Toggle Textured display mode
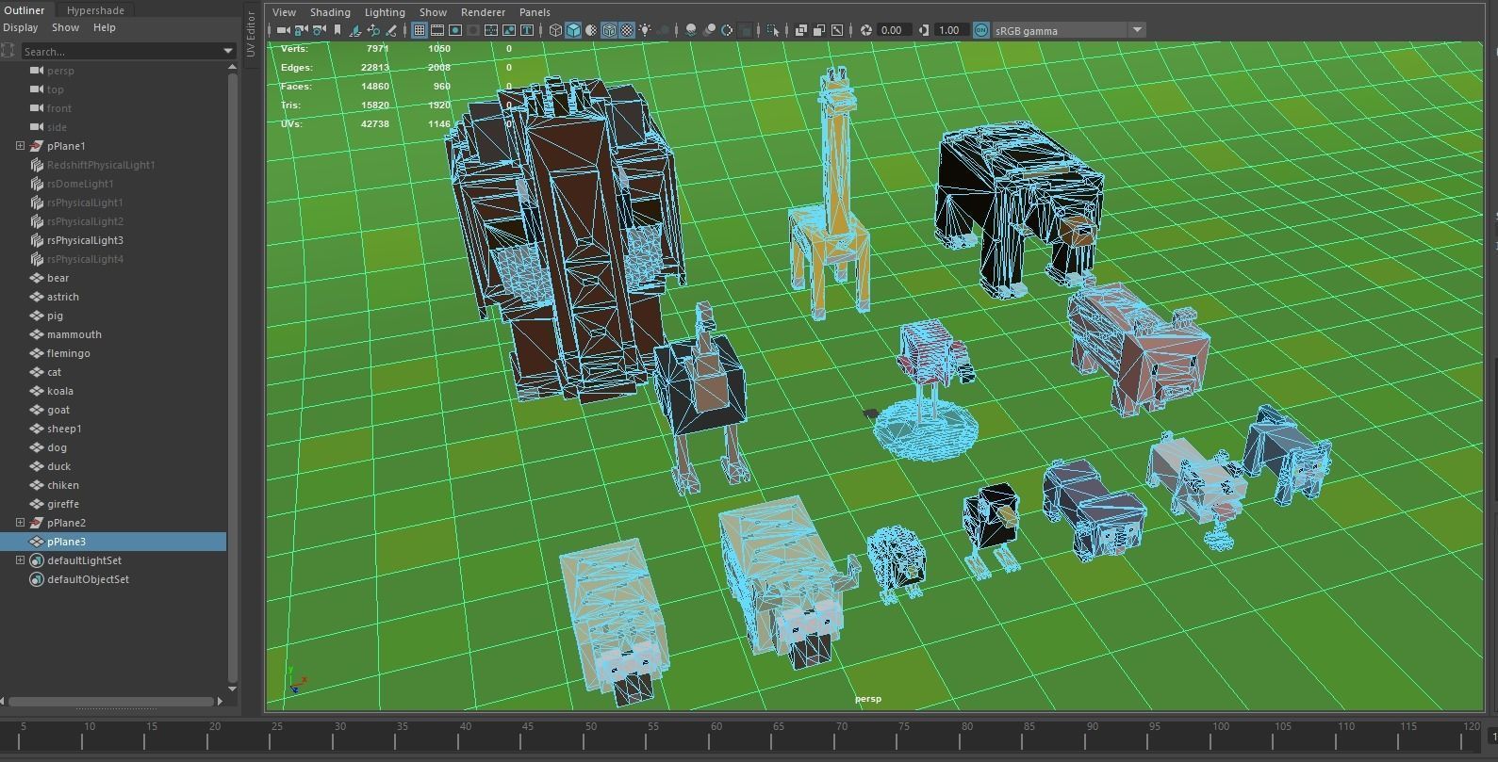This screenshot has width=1498, height=762. coord(626,30)
